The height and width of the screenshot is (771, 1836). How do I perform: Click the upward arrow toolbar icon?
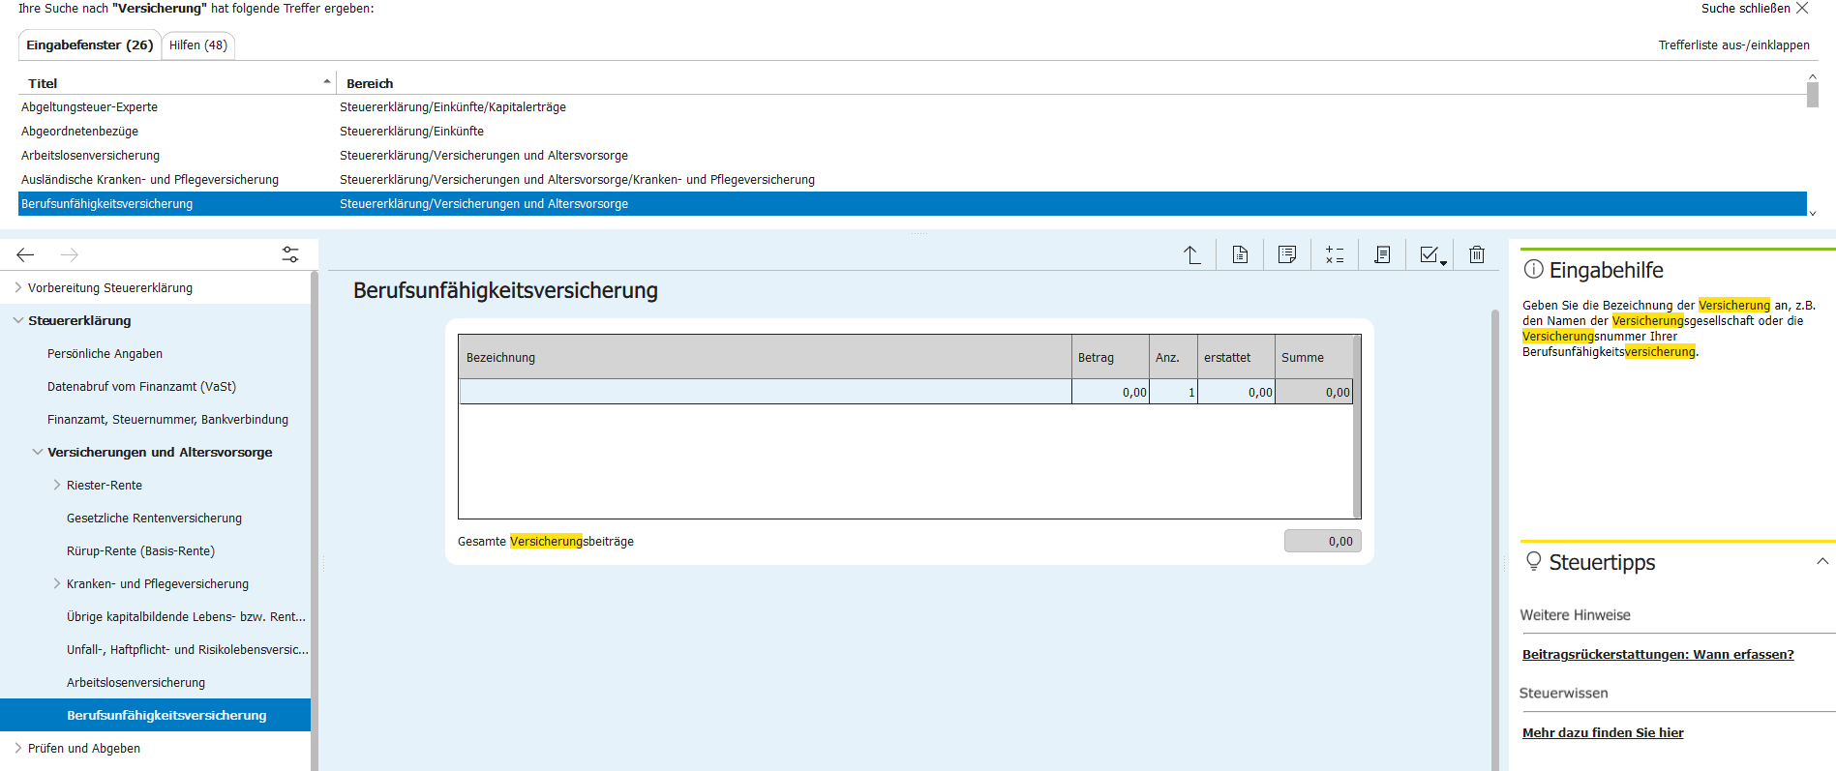[x=1191, y=254]
